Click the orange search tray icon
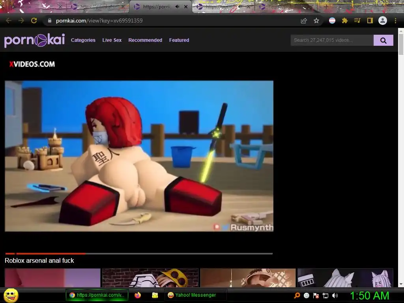 [297, 296]
